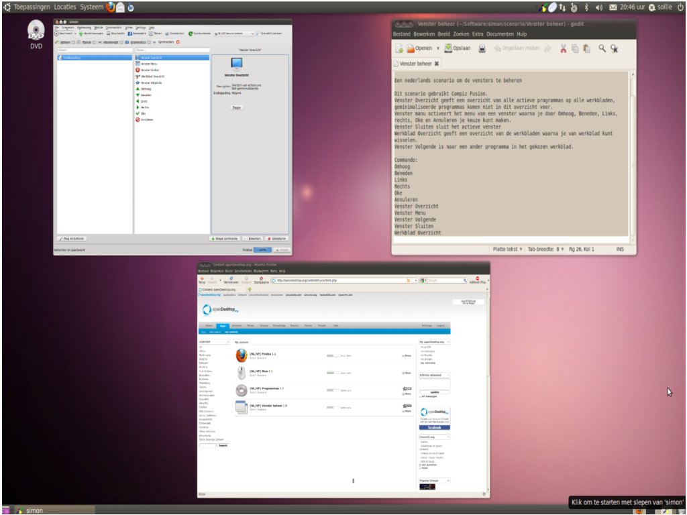Open the scenario selector combo box in simon
The height and width of the screenshot is (515, 687).
click(233, 34)
